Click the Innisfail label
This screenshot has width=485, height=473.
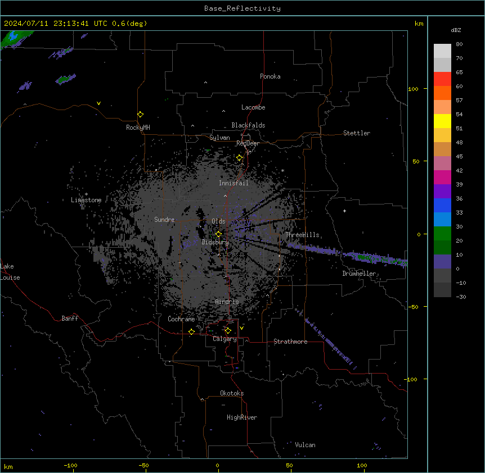coord(233,183)
